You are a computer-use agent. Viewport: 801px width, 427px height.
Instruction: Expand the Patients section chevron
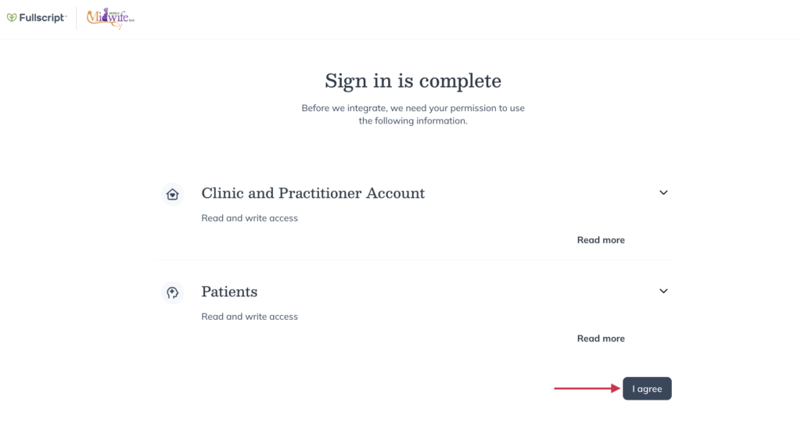point(663,291)
